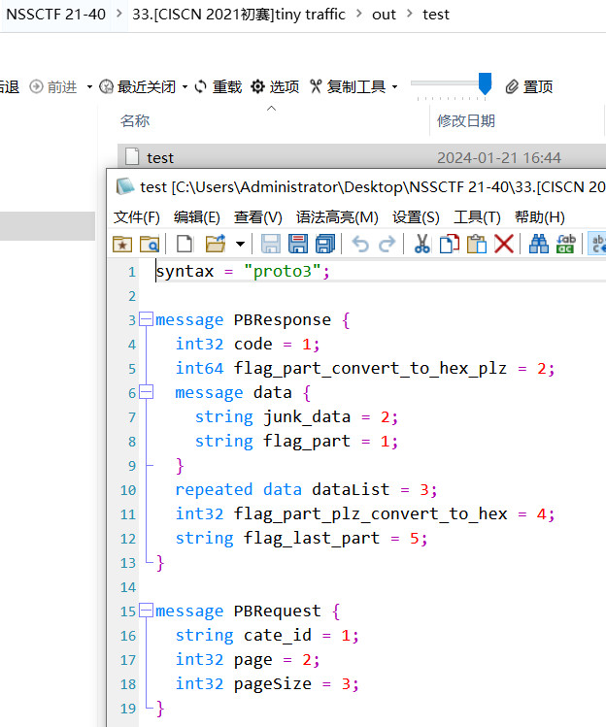Collapse the PBRequest message fold marker
Image resolution: width=606 pixels, height=727 pixels.
(147, 611)
